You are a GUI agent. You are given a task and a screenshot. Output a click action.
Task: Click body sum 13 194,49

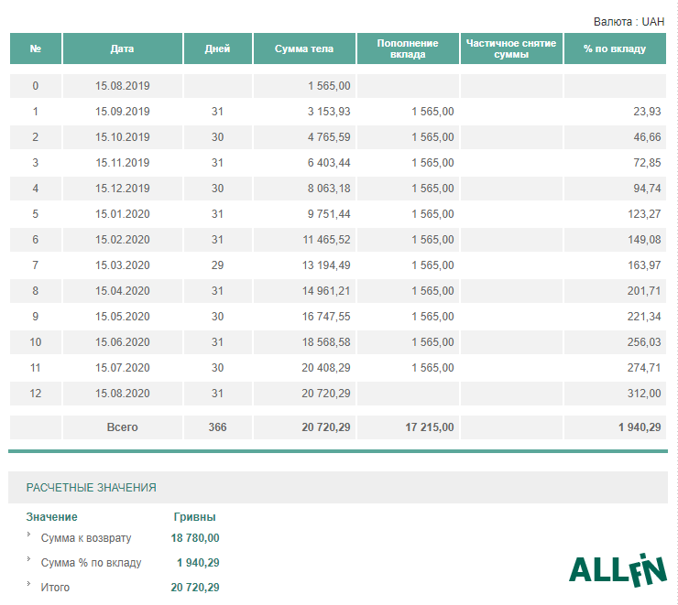[326, 265]
